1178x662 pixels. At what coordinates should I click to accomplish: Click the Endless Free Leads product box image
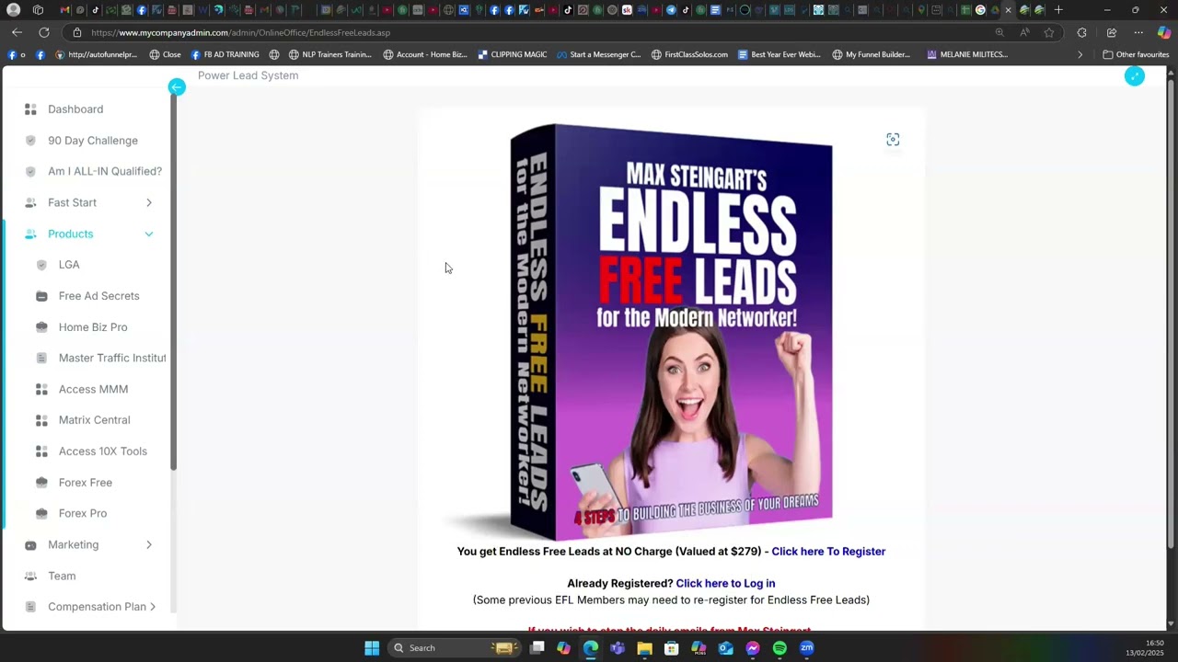point(671,331)
